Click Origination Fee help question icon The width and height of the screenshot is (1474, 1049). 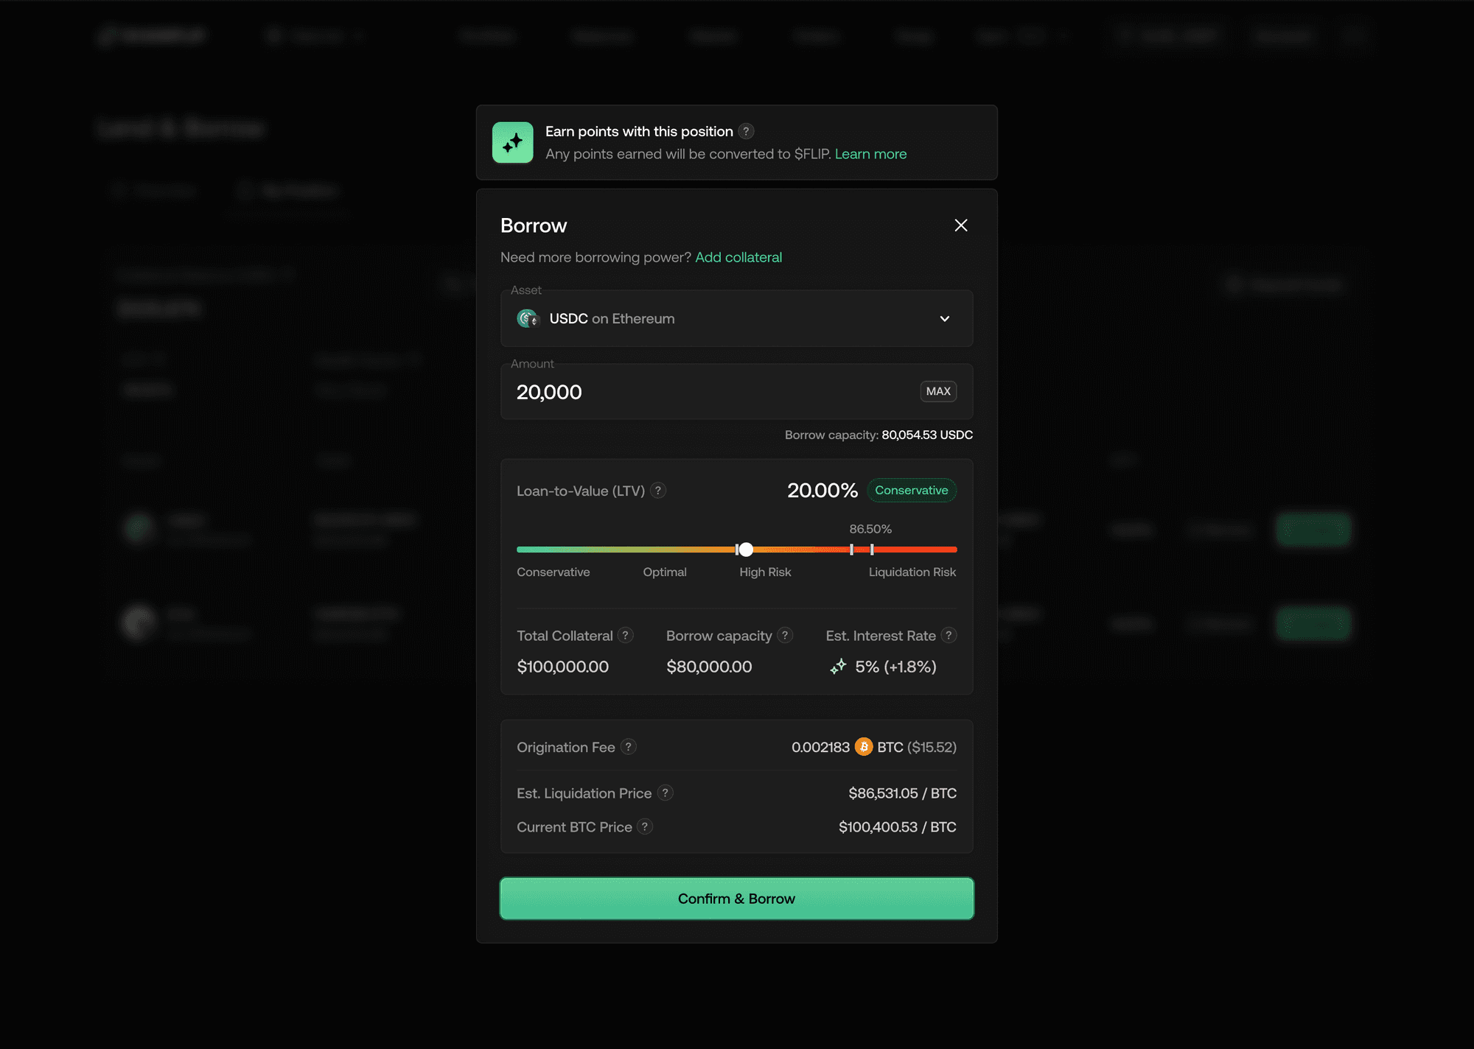628,747
